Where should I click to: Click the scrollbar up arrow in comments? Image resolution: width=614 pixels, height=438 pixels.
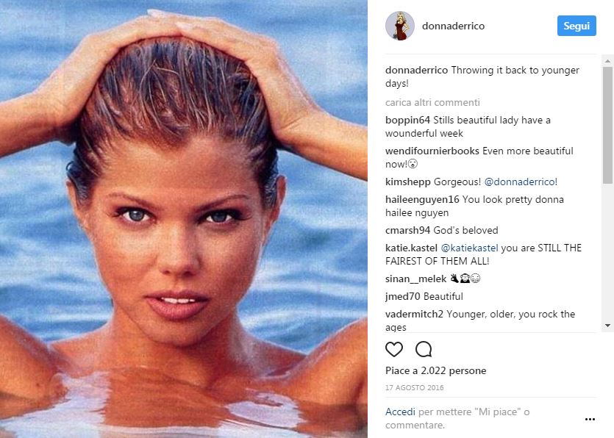[607, 61]
